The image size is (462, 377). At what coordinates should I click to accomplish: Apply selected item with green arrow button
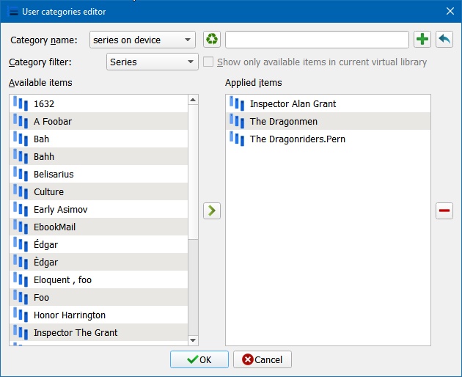tap(212, 211)
